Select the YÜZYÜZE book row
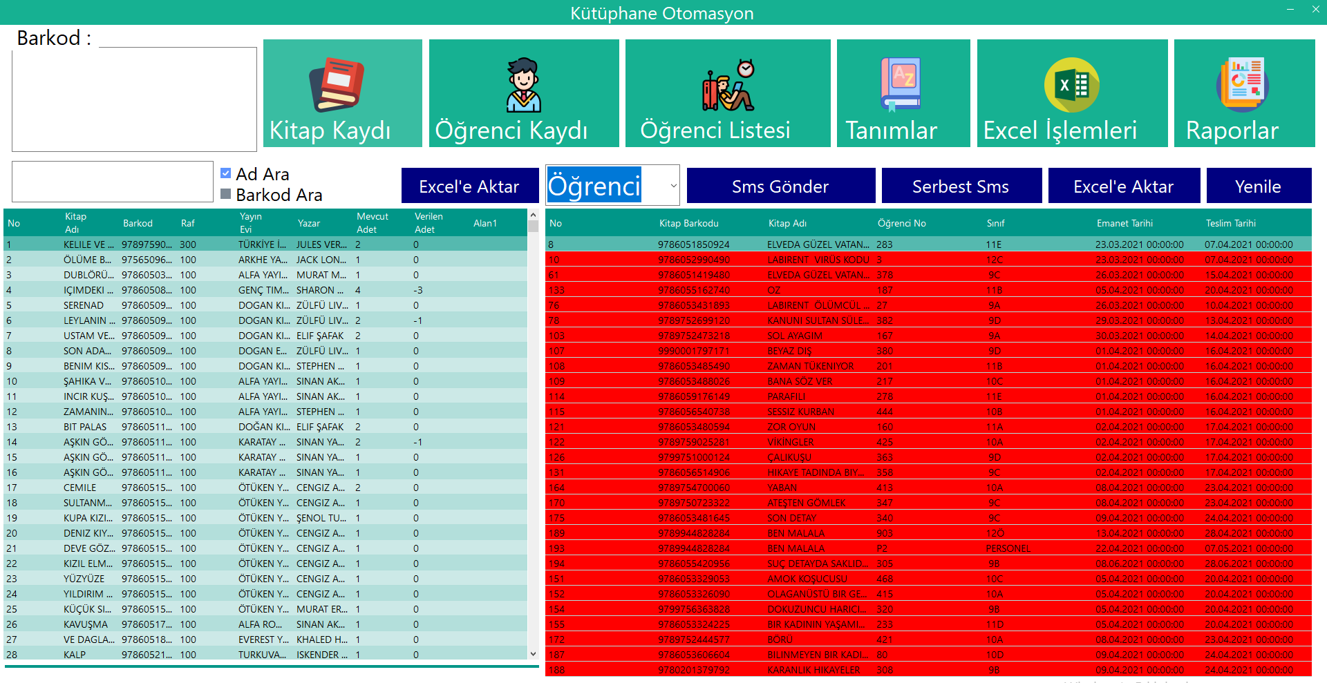 tap(265, 579)
